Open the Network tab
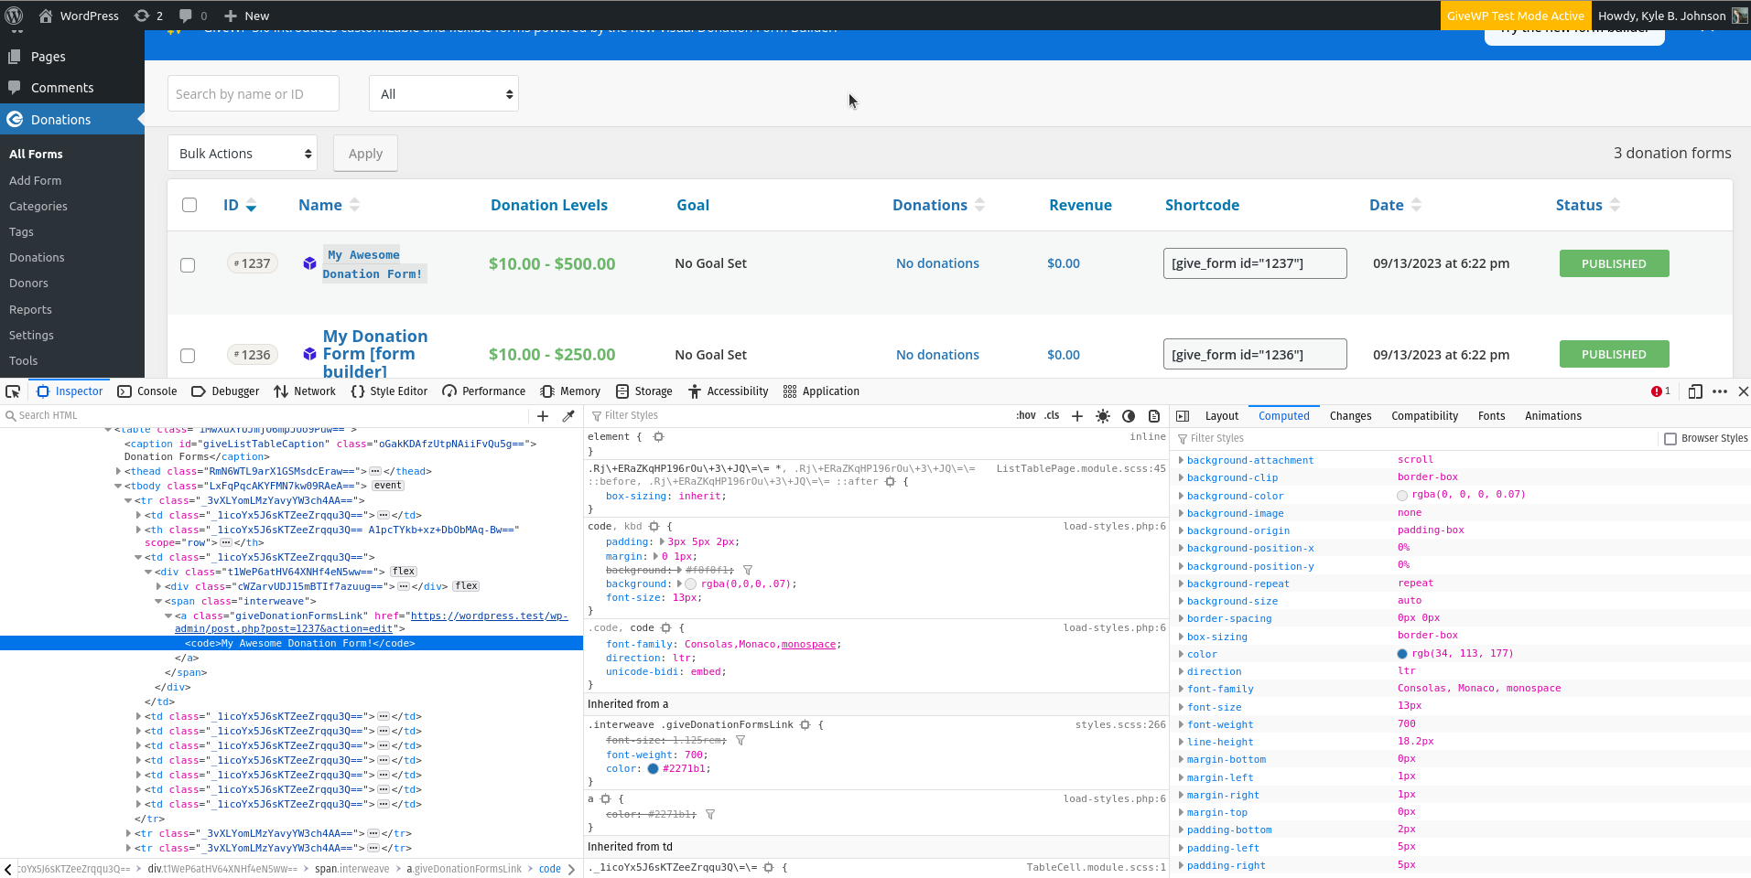Viewport: 1751px width, 878px height. tap(305, 391)
